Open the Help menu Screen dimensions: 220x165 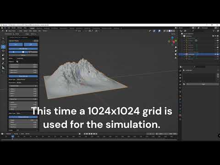pyautogui.click(x=25, y=28)
